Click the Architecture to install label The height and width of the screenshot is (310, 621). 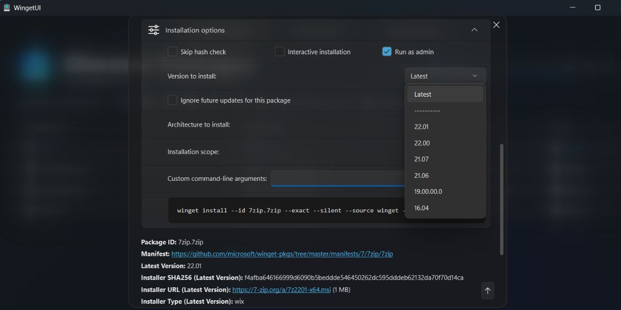[199, 125]
